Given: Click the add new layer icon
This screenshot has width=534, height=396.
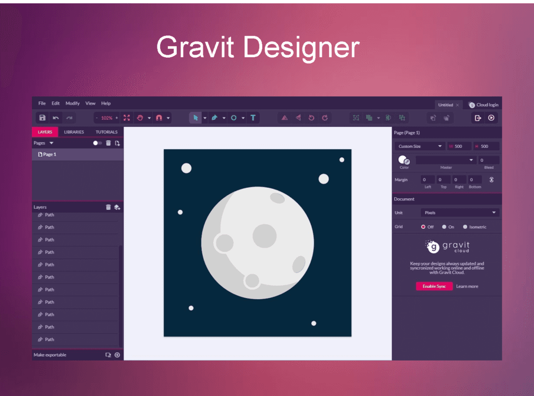Looking at the screenshot, I should 117,207.
